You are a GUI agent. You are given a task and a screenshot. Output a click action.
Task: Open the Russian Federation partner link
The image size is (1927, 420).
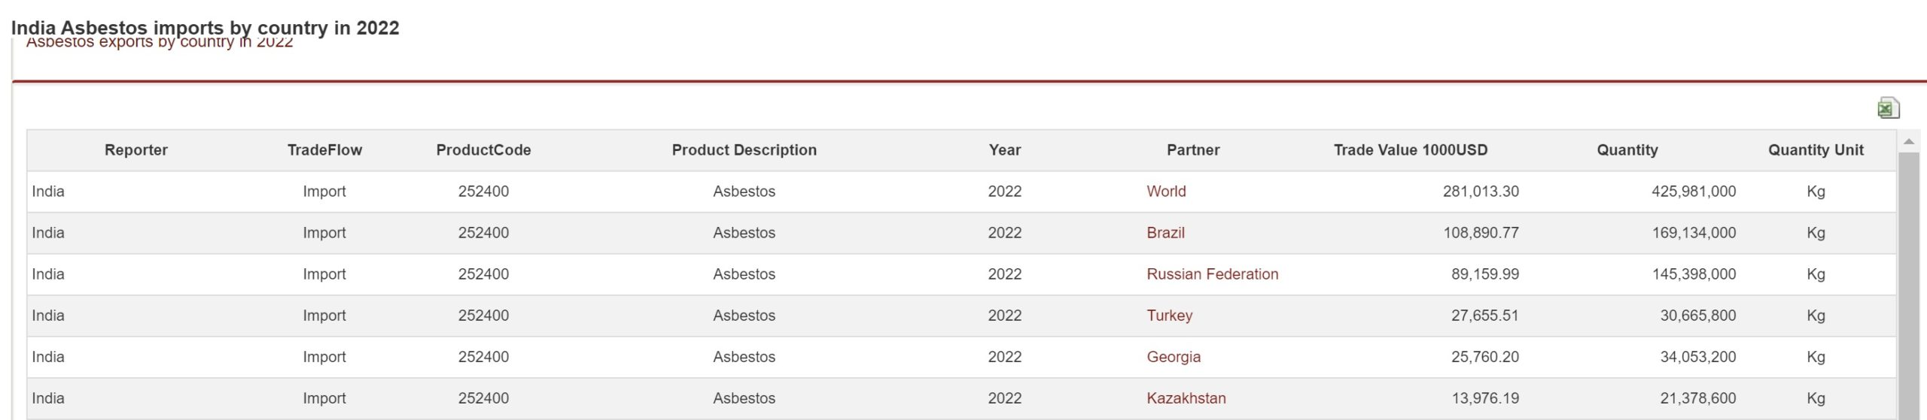click(1212, 274)
